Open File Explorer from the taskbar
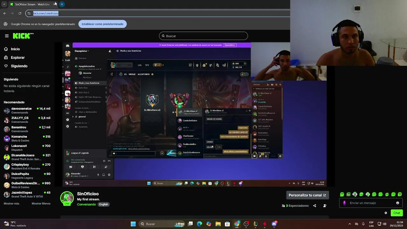The height and width of the screenshot is (229, 407). [218, 224]
